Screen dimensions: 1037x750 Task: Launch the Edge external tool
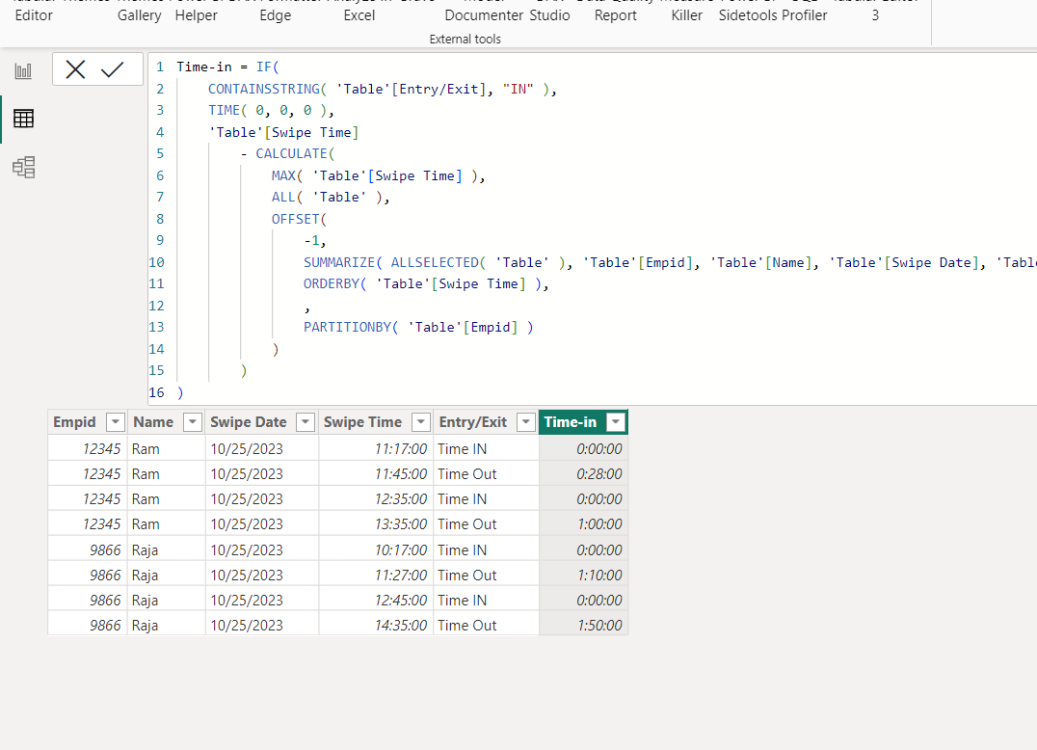tap(275, 15)
